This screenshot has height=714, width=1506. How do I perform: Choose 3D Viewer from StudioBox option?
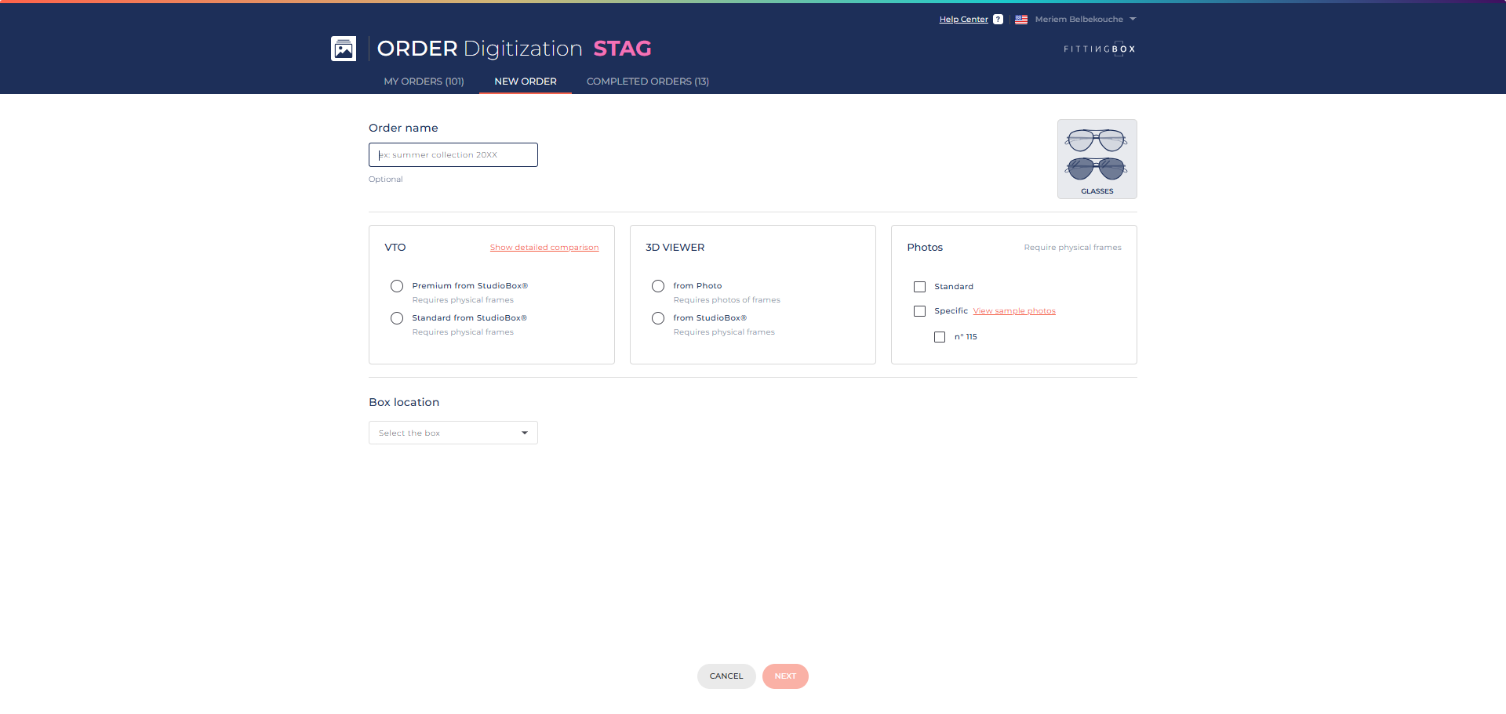click(x=658, y=318)
